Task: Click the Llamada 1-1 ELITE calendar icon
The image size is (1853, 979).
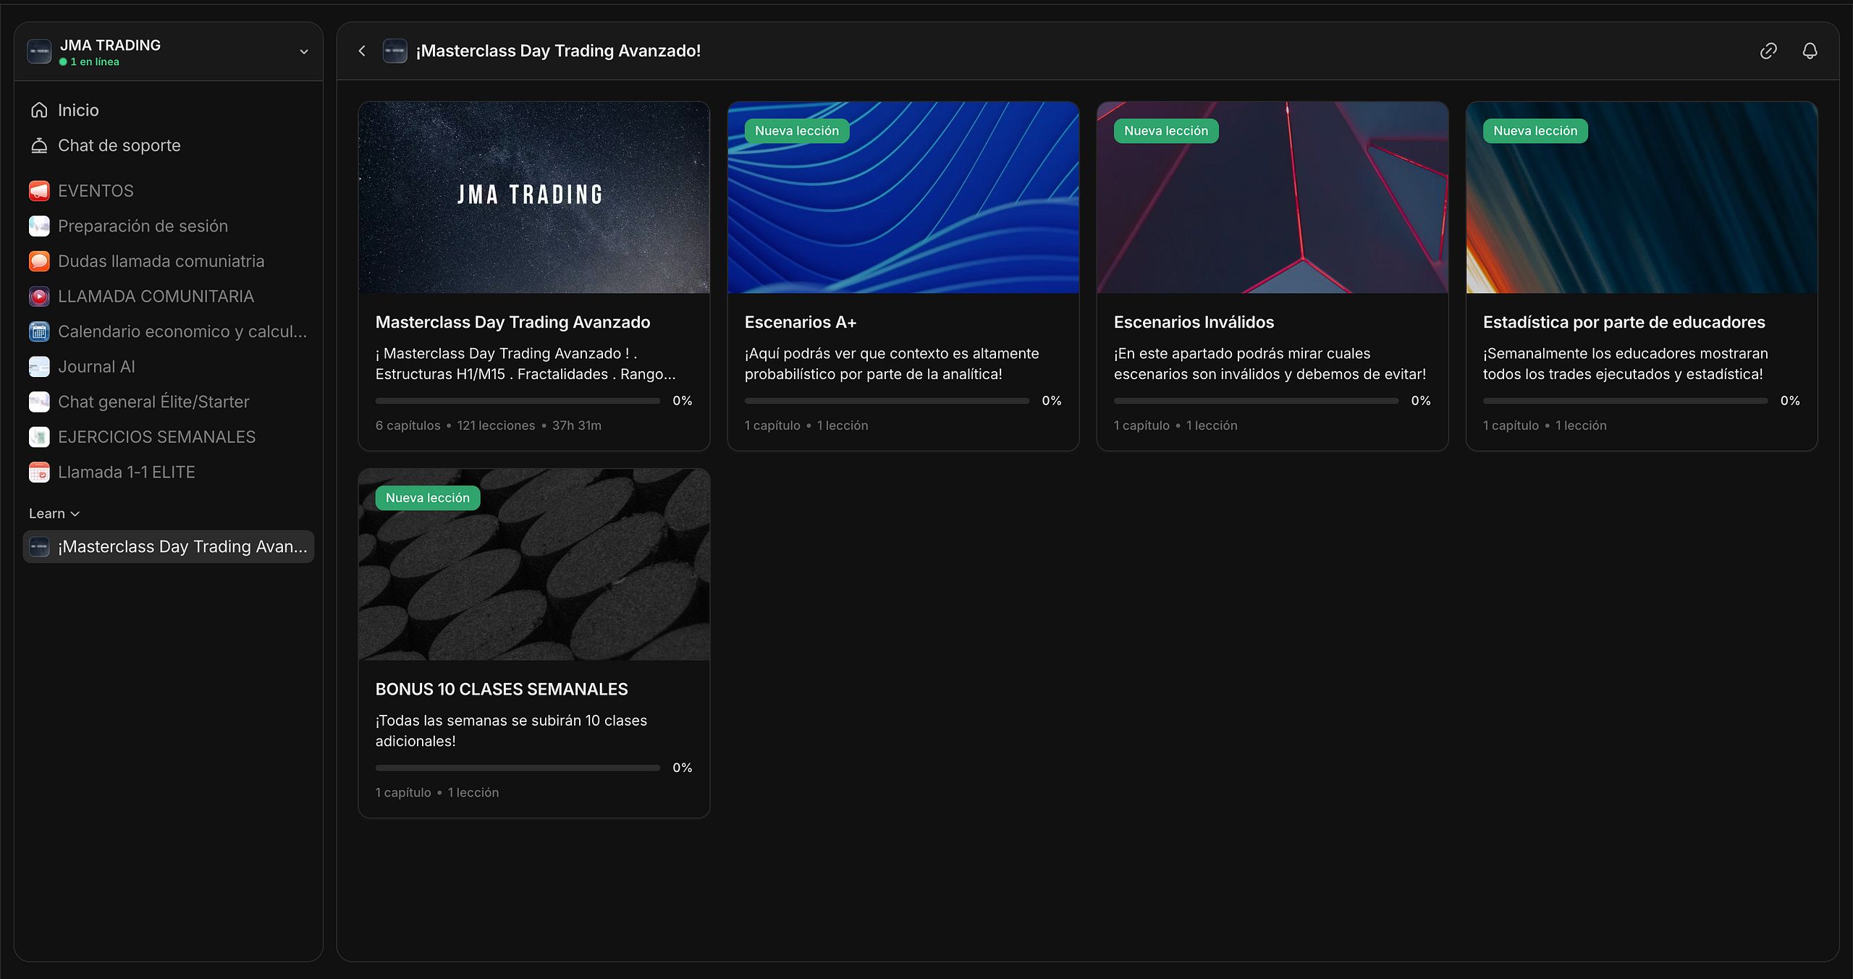Action: pyautogui.click(x=39, y=472)
